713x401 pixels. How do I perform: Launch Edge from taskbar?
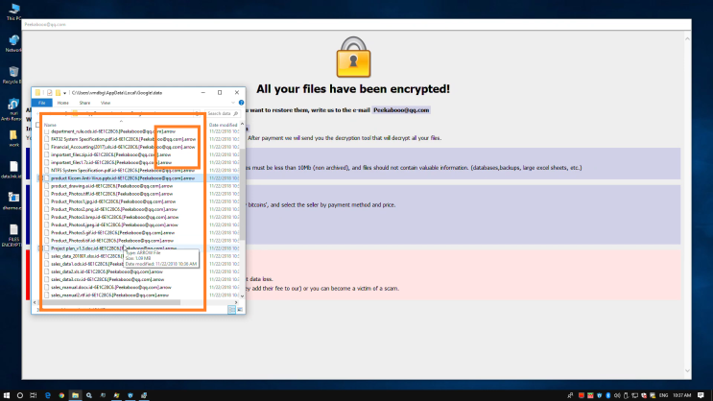[x=48, y=395]
